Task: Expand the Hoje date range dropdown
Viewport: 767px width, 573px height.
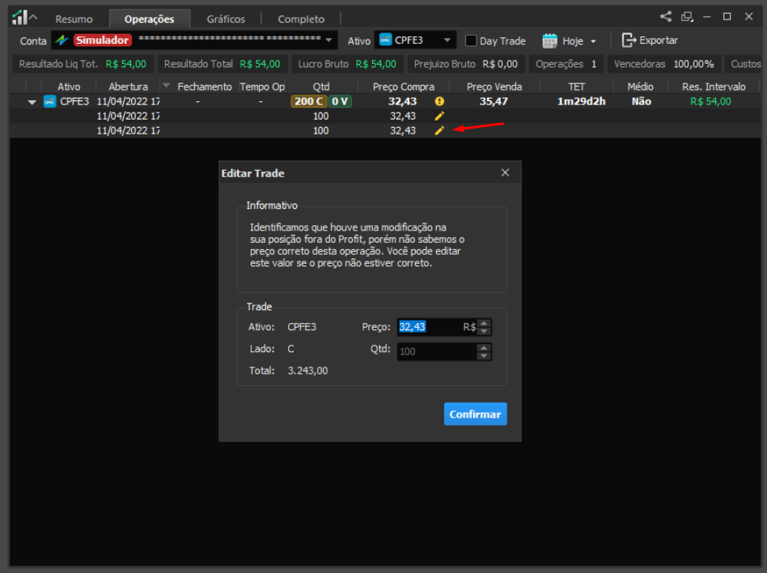Action: pyautogui.click(x=593, y=41)
